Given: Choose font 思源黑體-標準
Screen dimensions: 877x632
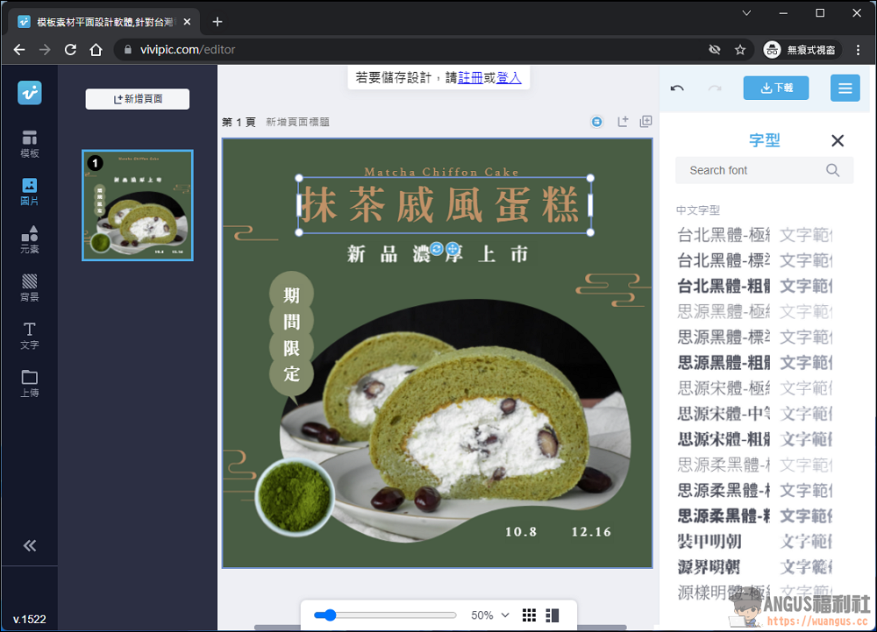Looking at the screenshot, I should (x=755, y=337).
